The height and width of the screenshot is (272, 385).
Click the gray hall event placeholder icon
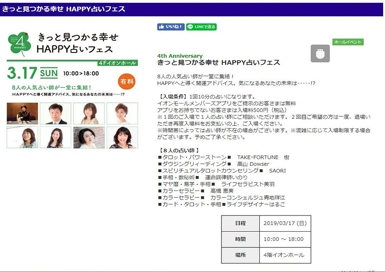tap(320, 53)
